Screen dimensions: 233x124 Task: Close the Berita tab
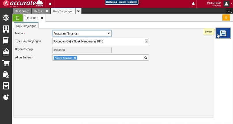tap(47, 11)
